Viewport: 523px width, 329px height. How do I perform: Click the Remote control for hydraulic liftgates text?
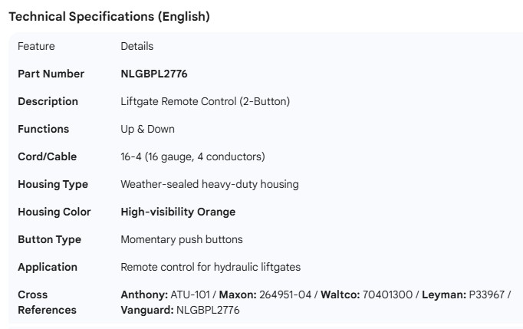tap(210, 267)
